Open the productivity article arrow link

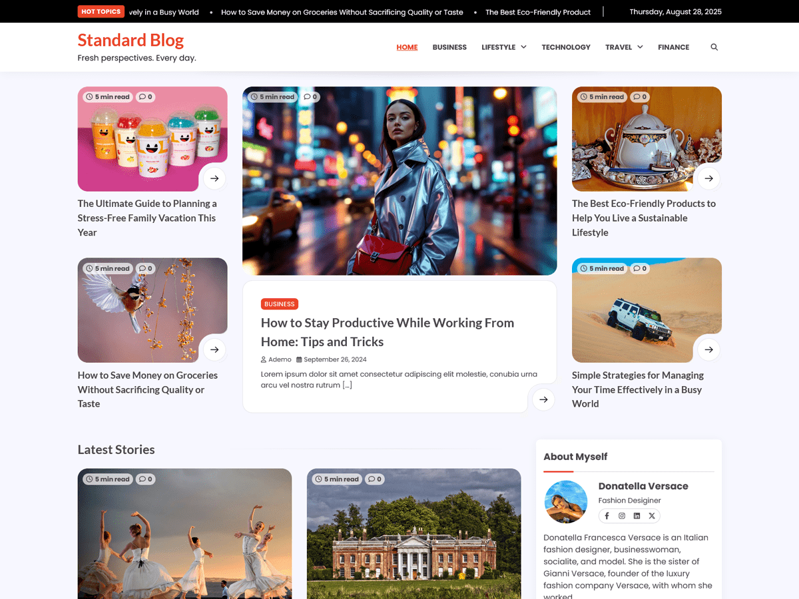pos(543,399)
